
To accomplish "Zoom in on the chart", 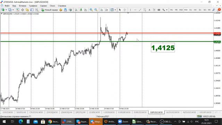I will click(x=91, y=10).
